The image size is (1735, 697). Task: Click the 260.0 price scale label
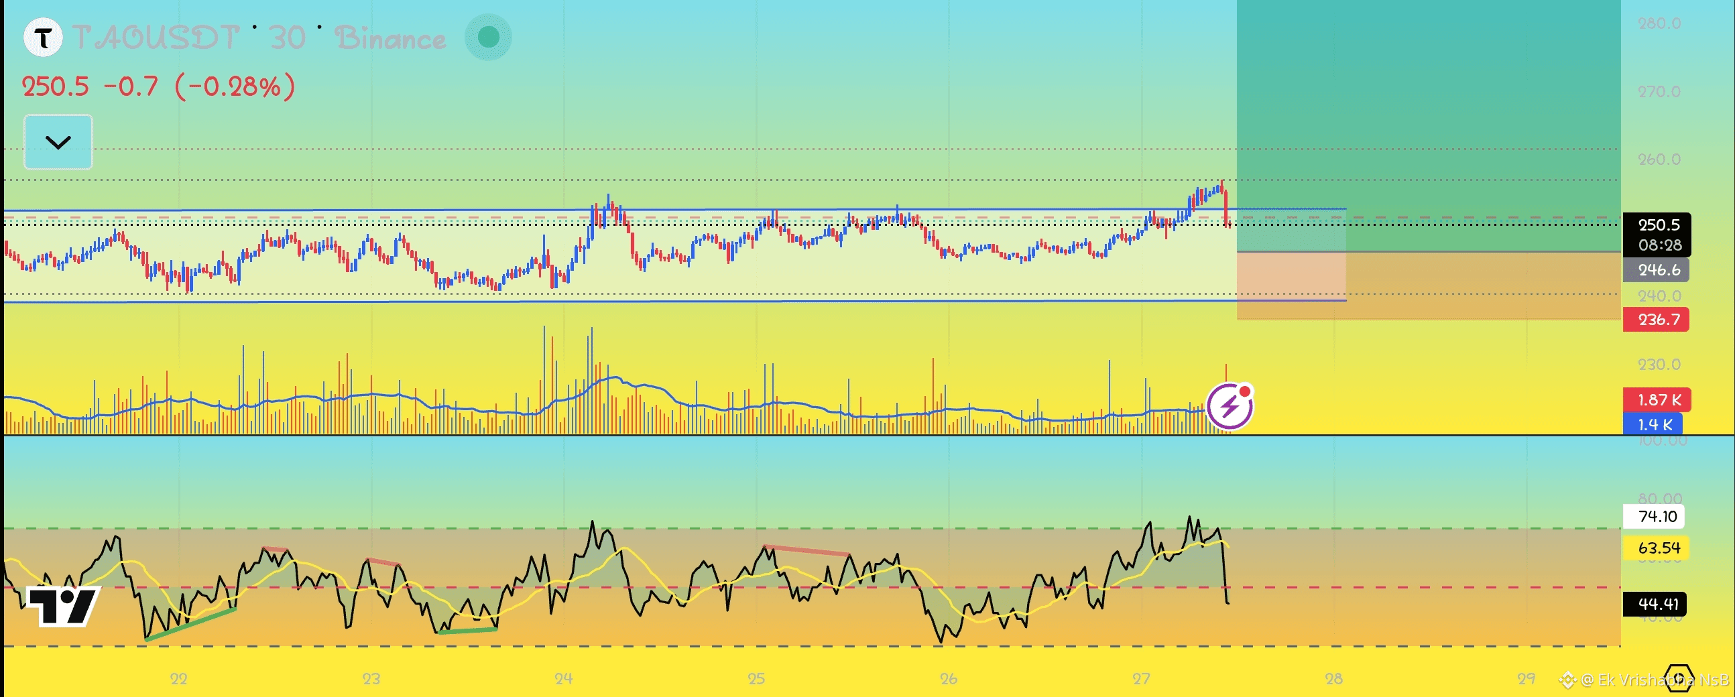pyautogui.click(x=1659, y=160)
